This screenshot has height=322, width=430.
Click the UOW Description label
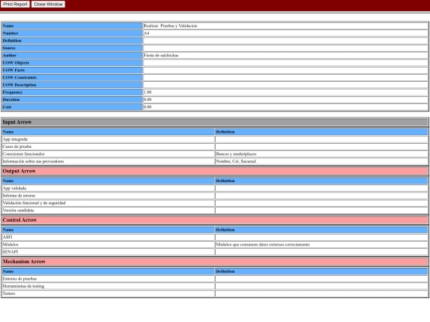tap(72, 85)
